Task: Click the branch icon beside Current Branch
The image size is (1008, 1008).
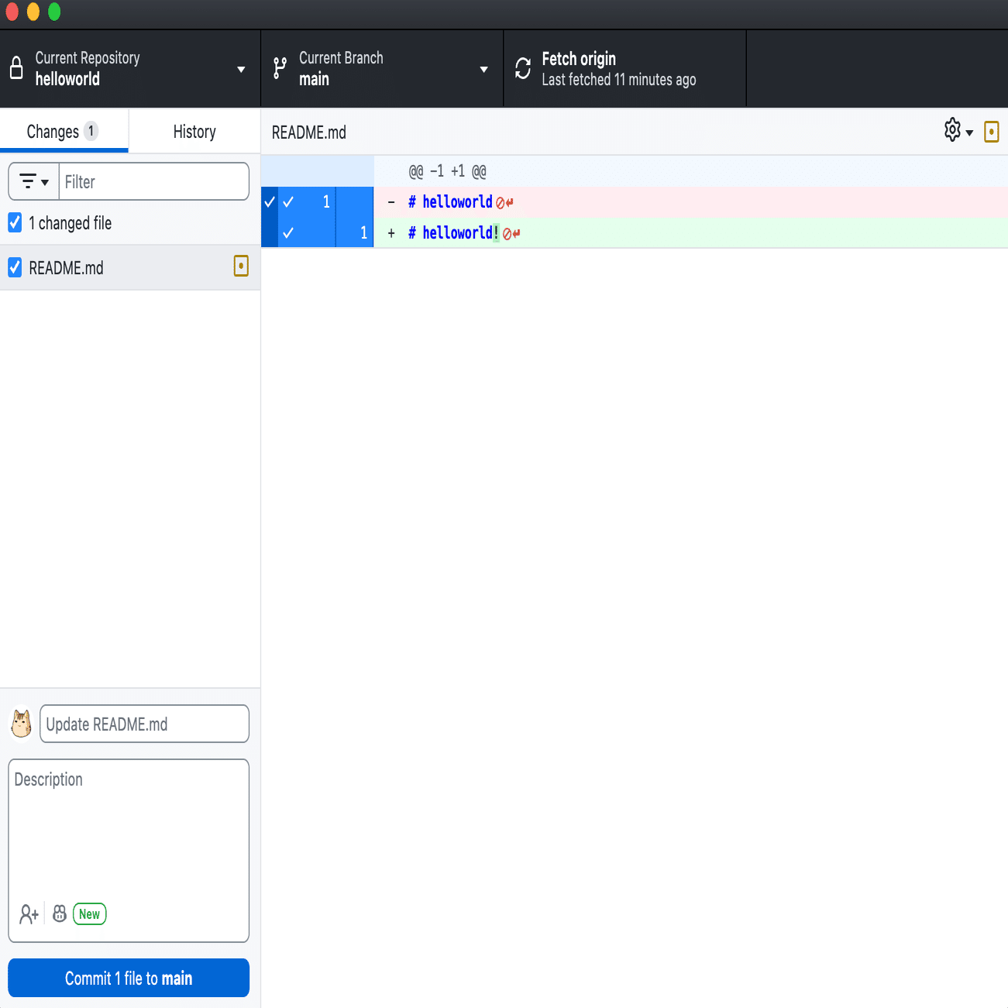Action: click(x=279, y=68)
